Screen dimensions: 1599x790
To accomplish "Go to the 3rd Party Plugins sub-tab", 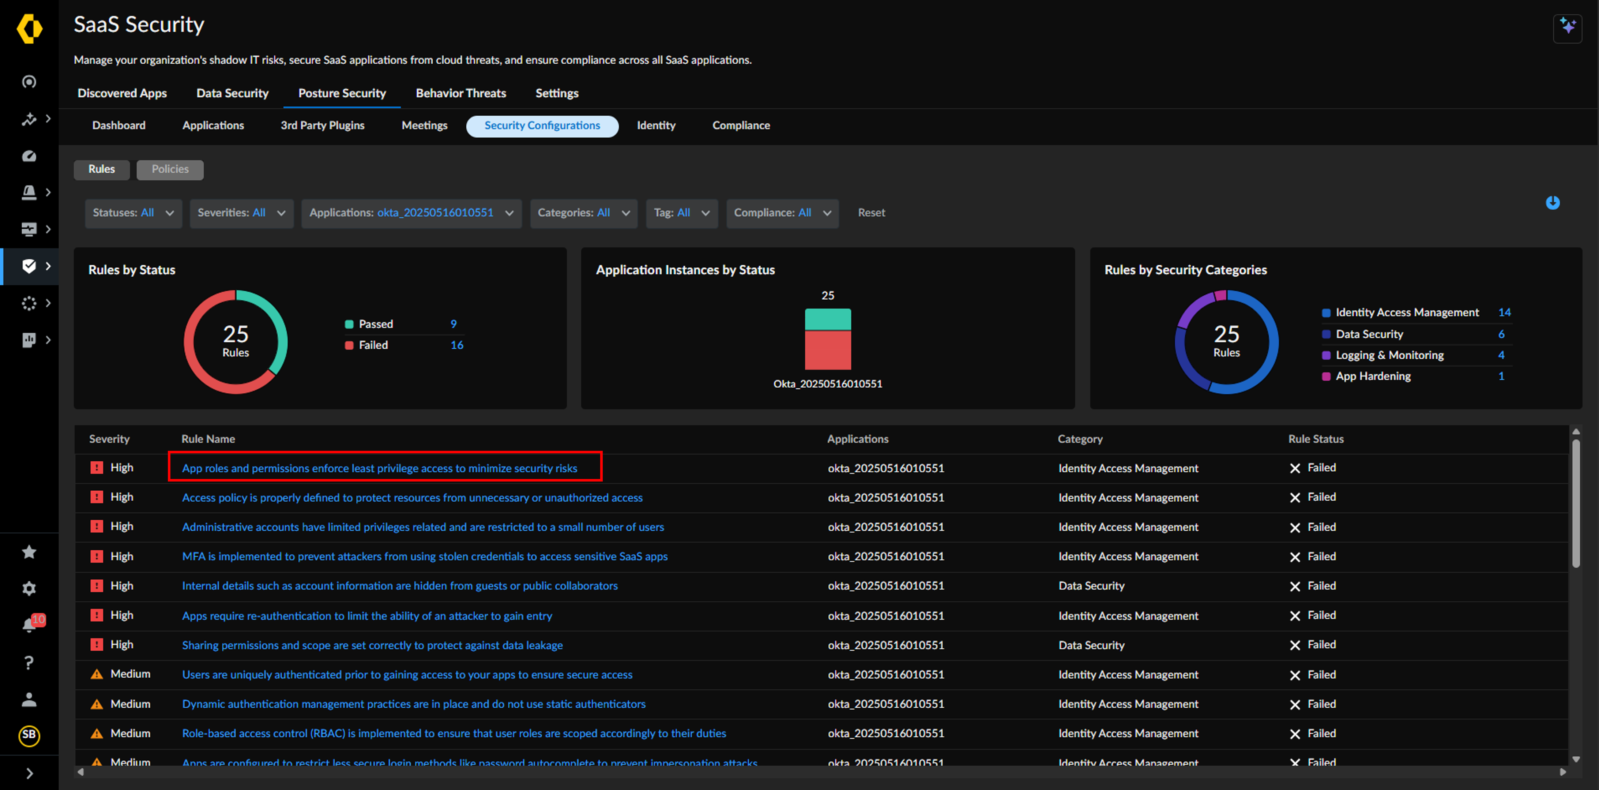I will pos(322,126).
